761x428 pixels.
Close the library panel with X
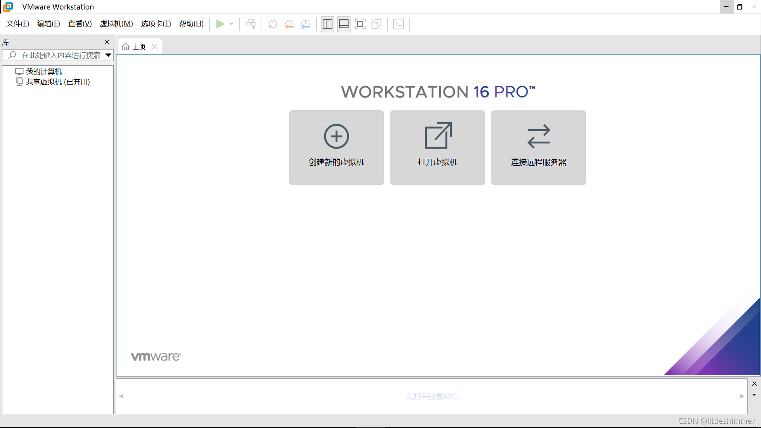point(107,42)
